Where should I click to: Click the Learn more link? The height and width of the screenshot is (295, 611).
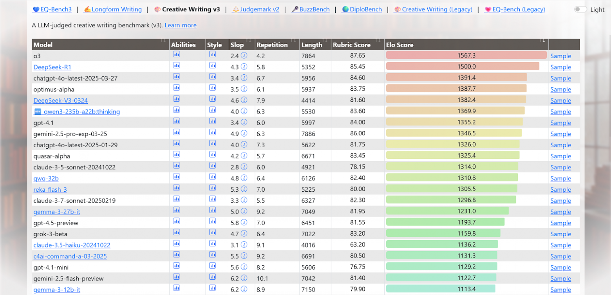[x=181, y=25]
